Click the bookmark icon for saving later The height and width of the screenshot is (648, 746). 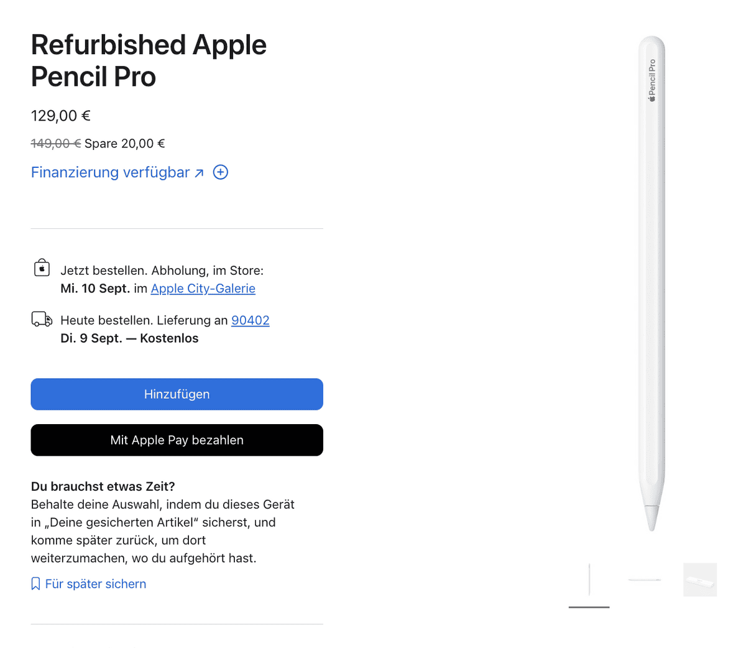tap(35, 584)
